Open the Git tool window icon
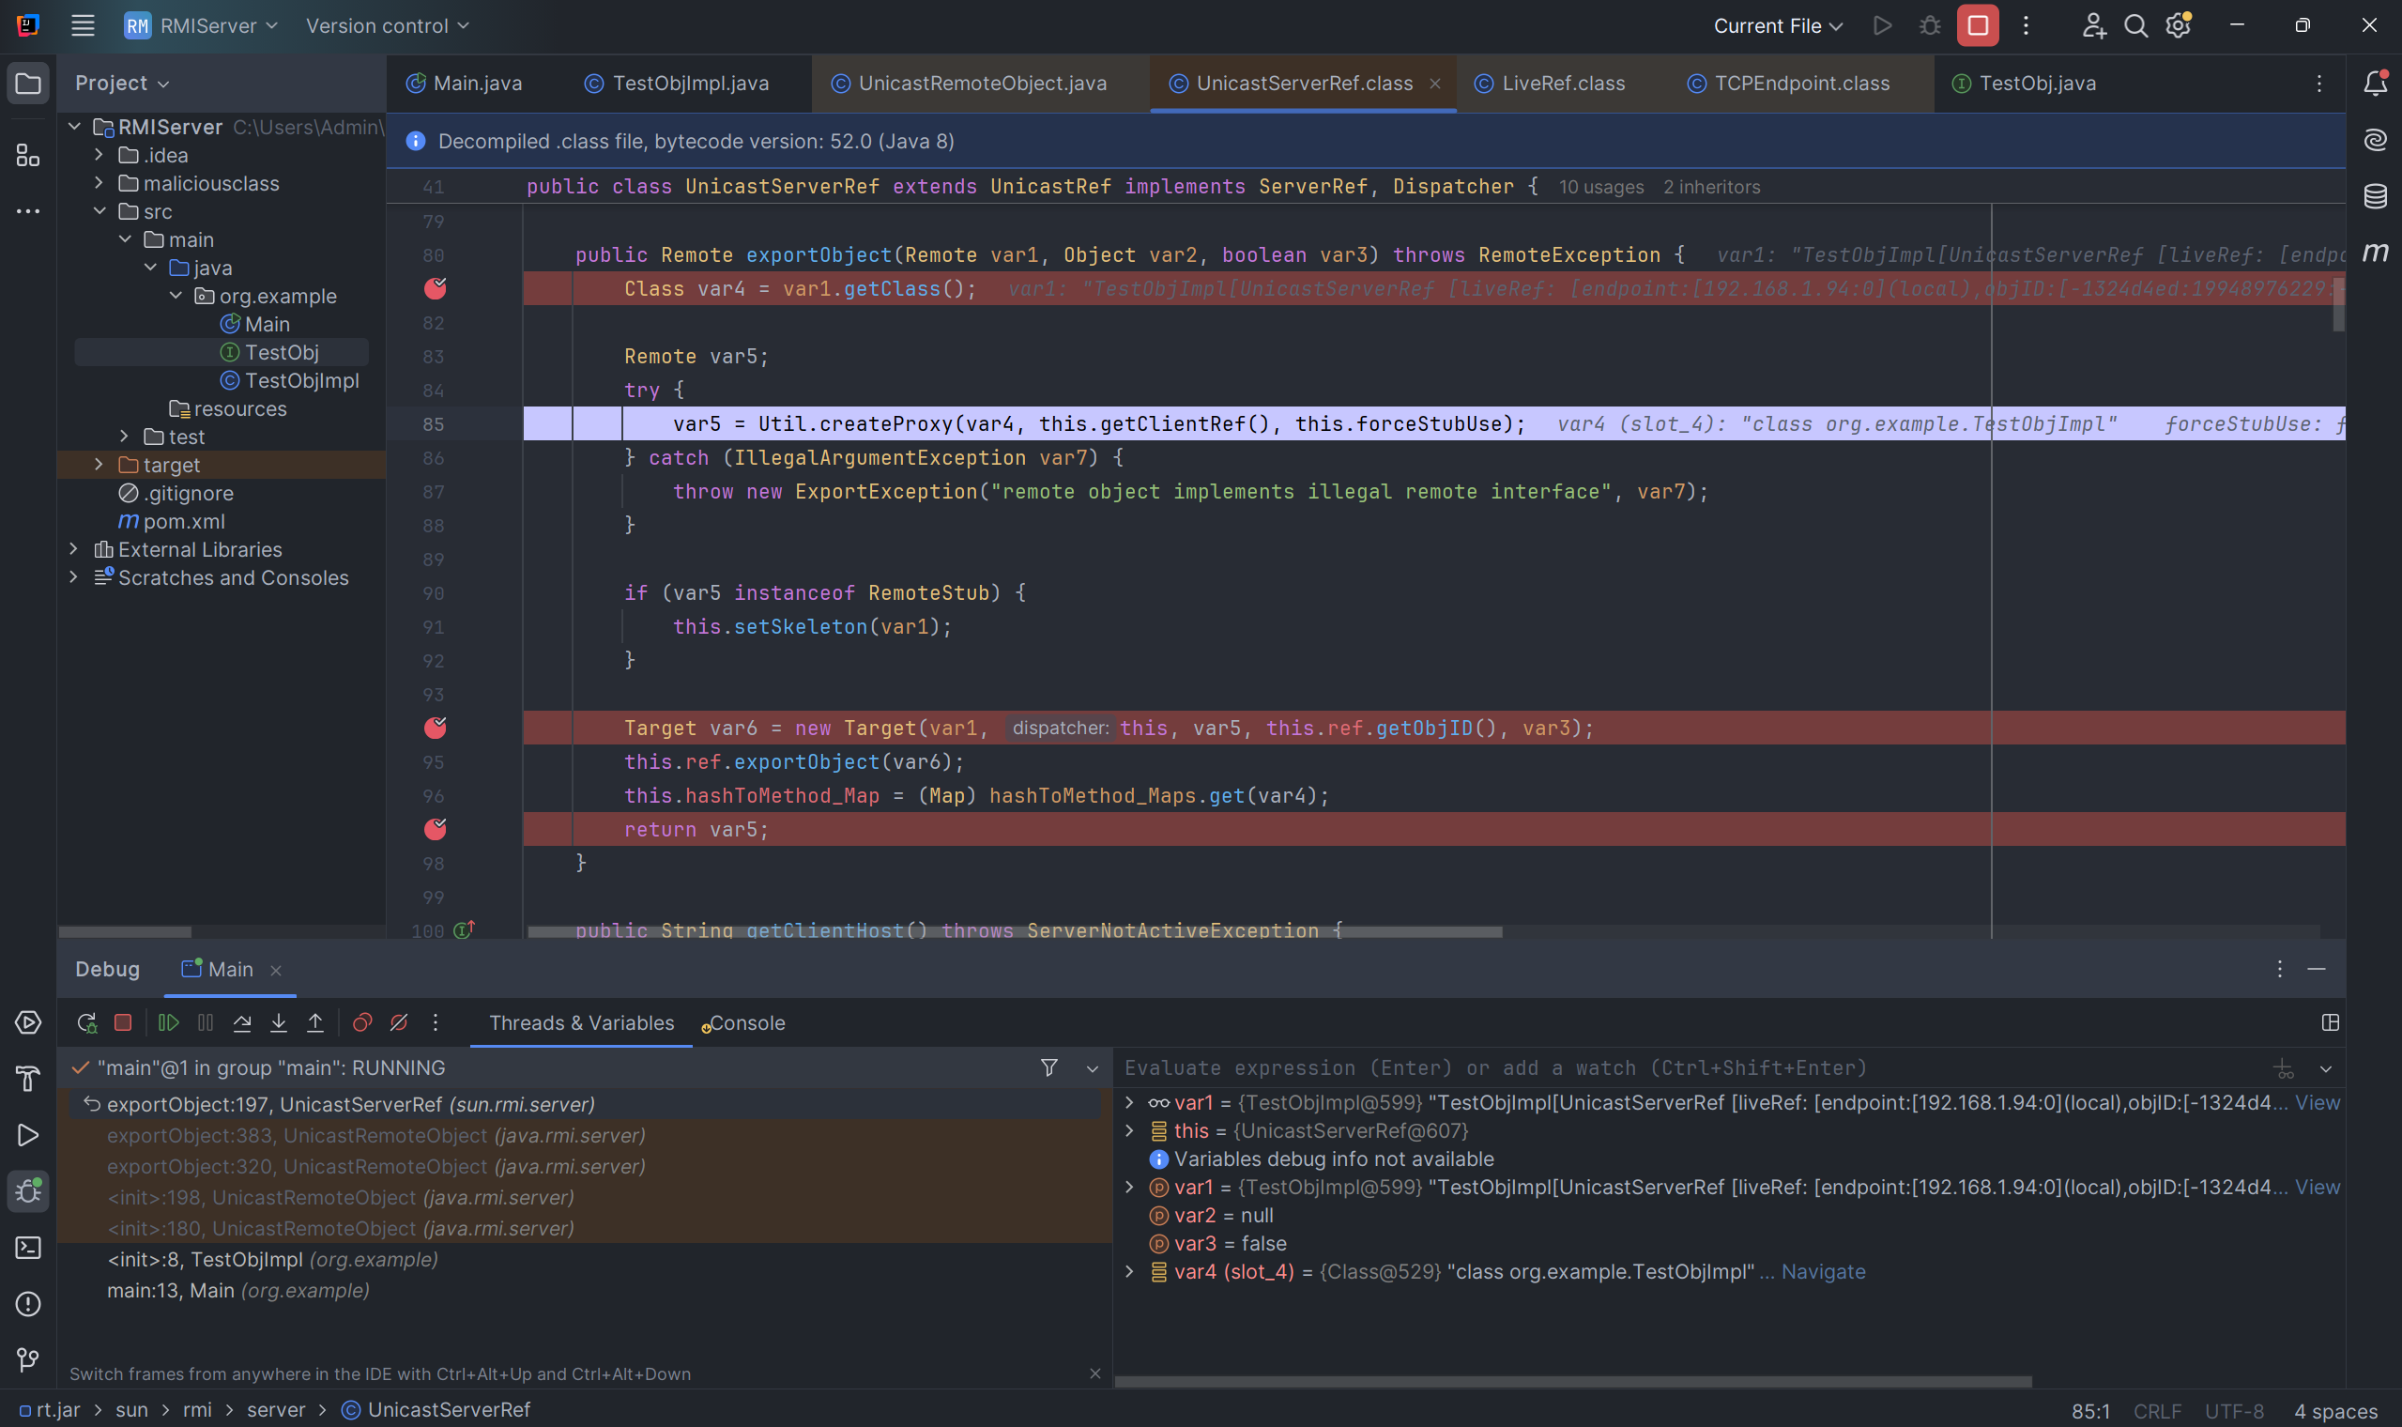 (28, 1359)
